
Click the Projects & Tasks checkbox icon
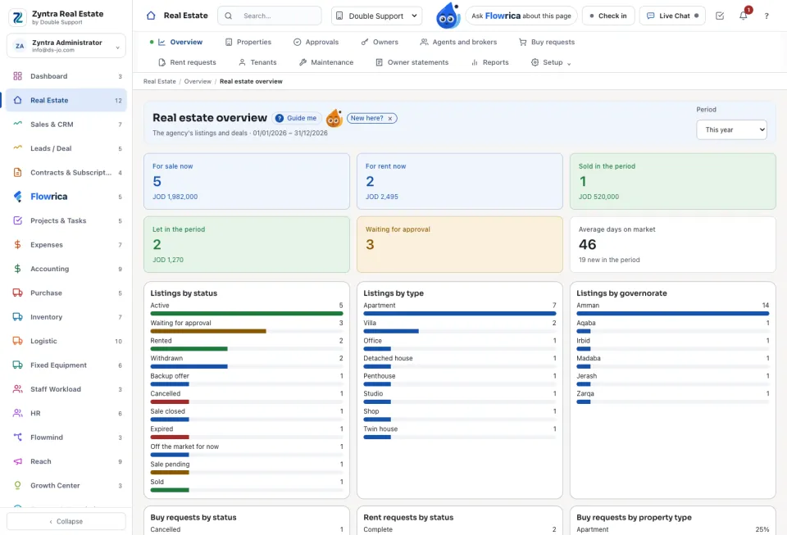pyautogui.click(x=17, y=220)
